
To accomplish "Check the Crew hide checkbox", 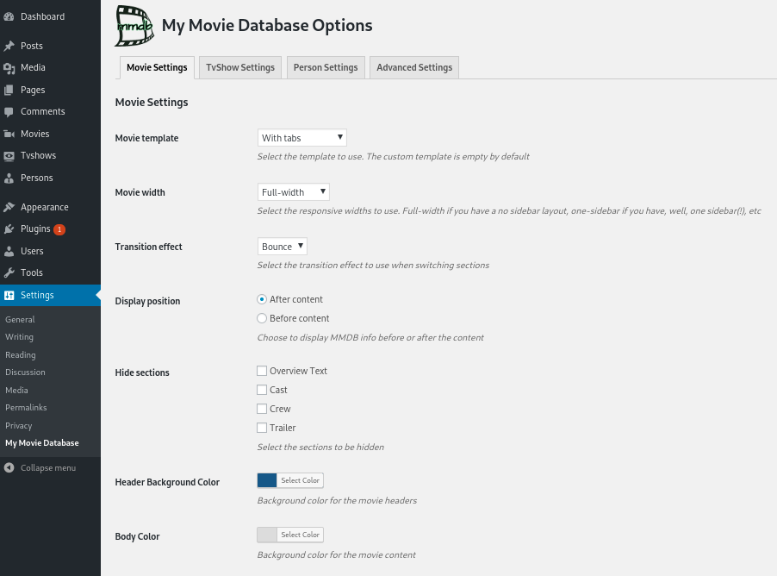I will click(x=262, y=409).
